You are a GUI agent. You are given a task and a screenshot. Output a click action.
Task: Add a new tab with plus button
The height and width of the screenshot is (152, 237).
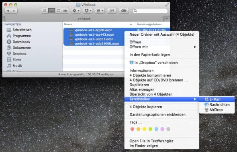click(167, 18)
